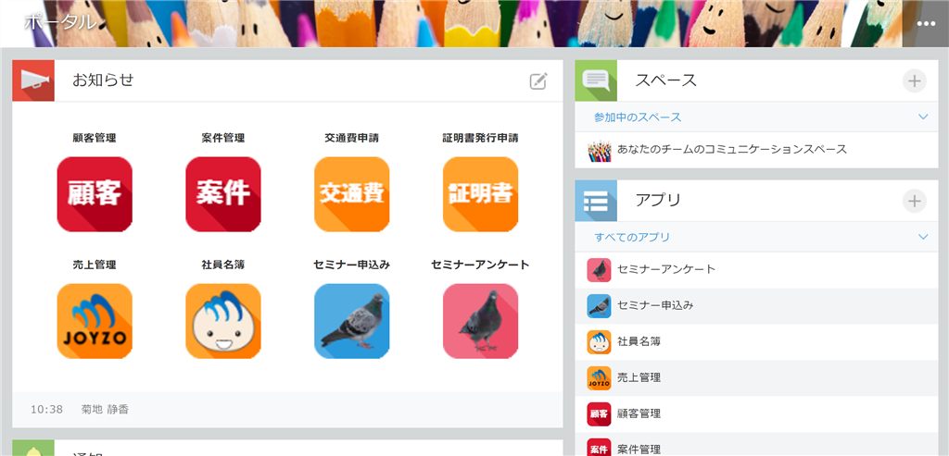Image resolution: width=949 pixels, height=456 pixels.
Task: Click the 証明書発行申請 label text
Action: (x=481, y=139)
